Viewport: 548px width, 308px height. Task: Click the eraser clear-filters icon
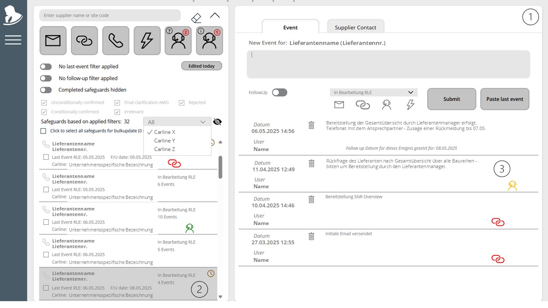point(196,18)
